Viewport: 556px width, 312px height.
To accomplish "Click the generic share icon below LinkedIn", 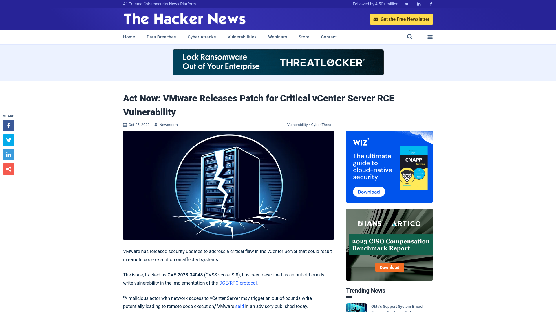I will coord(8,169).
